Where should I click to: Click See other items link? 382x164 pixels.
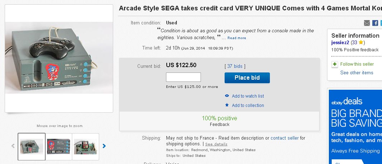(x=356, y=72)
